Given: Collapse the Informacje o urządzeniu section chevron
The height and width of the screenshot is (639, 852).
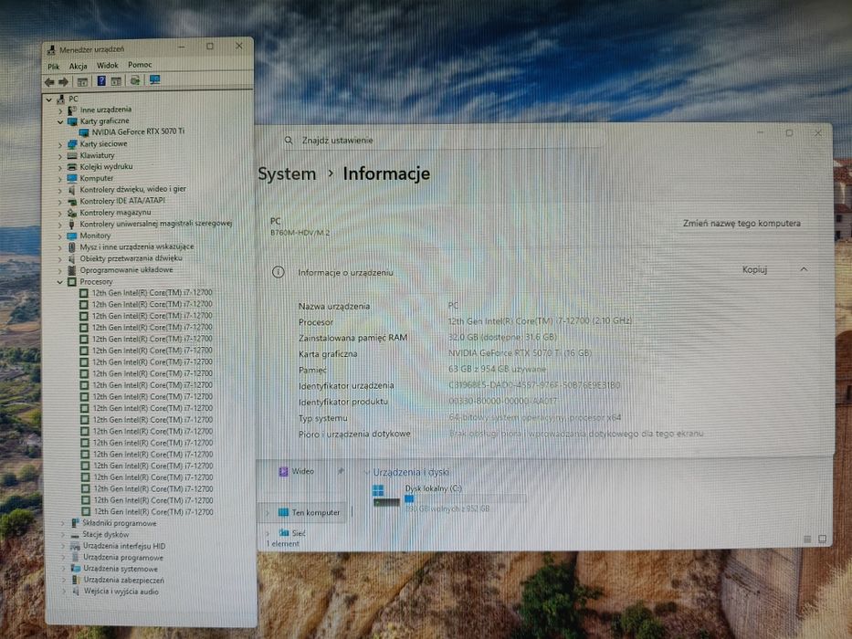Looking at the screenshot, I should tap(804, 269).
